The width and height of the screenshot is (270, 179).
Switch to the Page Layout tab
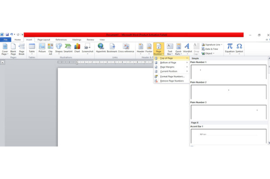pos(44,39)
